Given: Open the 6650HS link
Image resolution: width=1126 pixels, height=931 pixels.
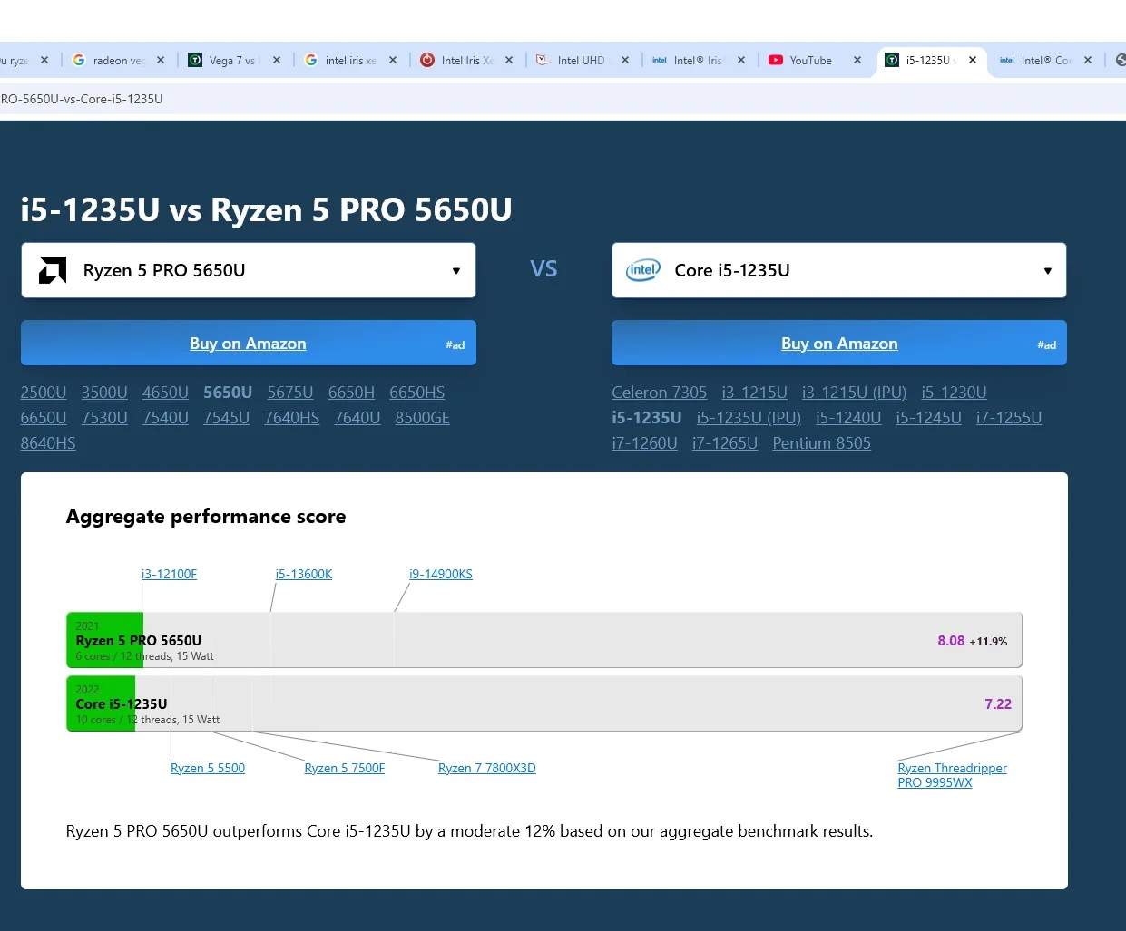Looking at the screenshot, I should 417,393.
